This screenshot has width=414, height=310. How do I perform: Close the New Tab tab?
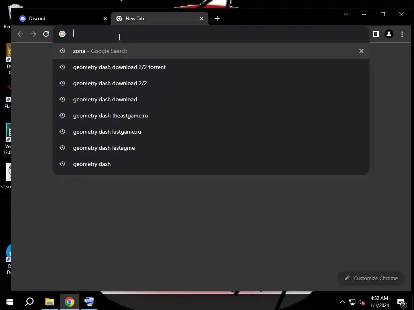pos(202,19)
